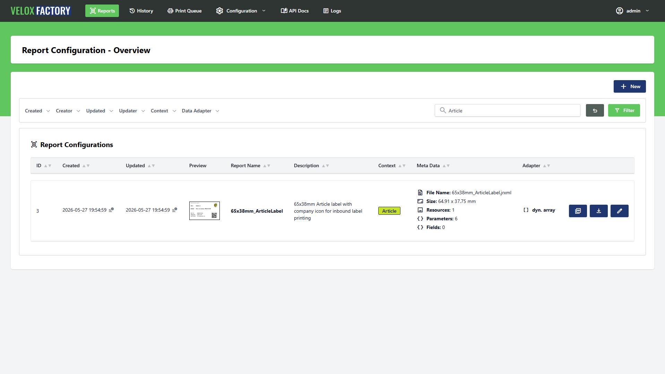Expand the Data Adapter filter dropdown
The height and width of the screenshot is (374, 665).
coord(200,111)
